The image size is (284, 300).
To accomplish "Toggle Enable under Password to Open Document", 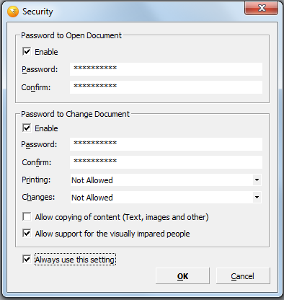I will point(27,51).
